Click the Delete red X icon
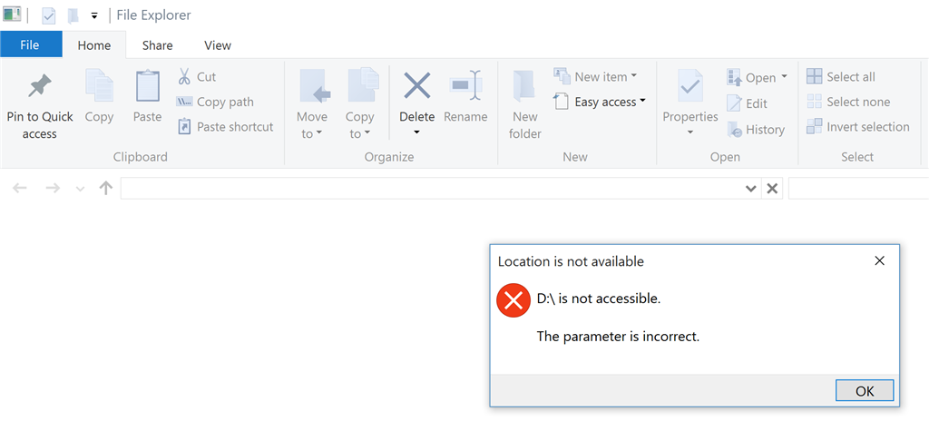Image resolution: width=929 pixels, height=431 pixels. (417, 84)
